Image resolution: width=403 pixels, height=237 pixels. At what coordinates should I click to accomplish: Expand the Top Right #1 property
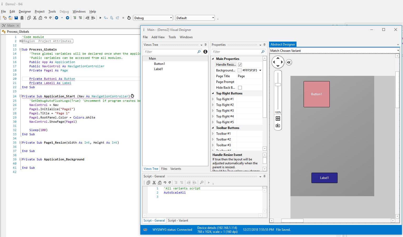point(213,99)
